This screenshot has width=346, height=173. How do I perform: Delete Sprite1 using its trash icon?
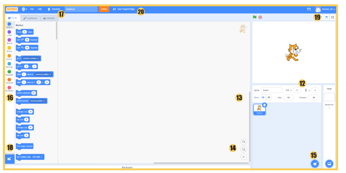pyautogui.click(x=265, y=105)
